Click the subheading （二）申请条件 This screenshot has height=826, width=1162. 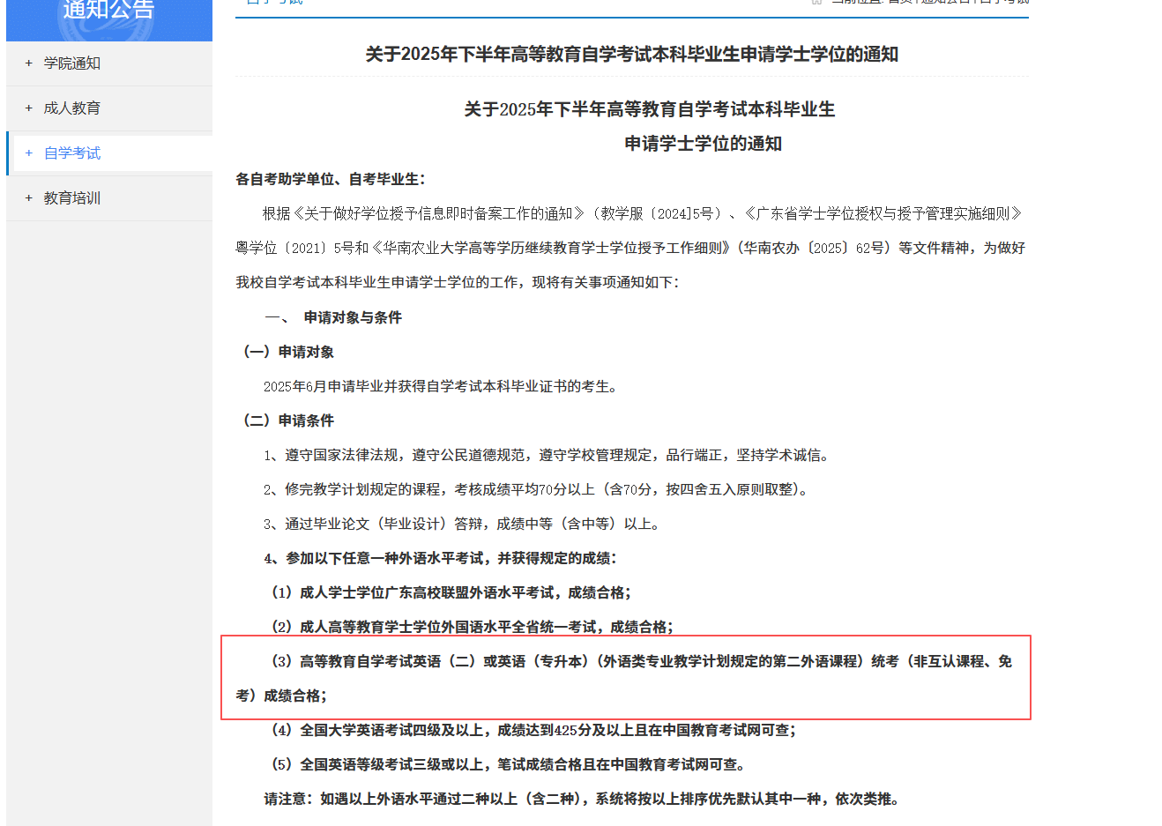289,420
